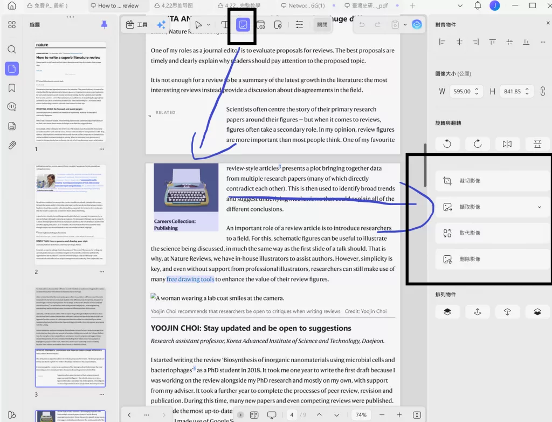552x422 pixels.
Task: Open the tab list dropdown chevron
Action: pos(460,5)
